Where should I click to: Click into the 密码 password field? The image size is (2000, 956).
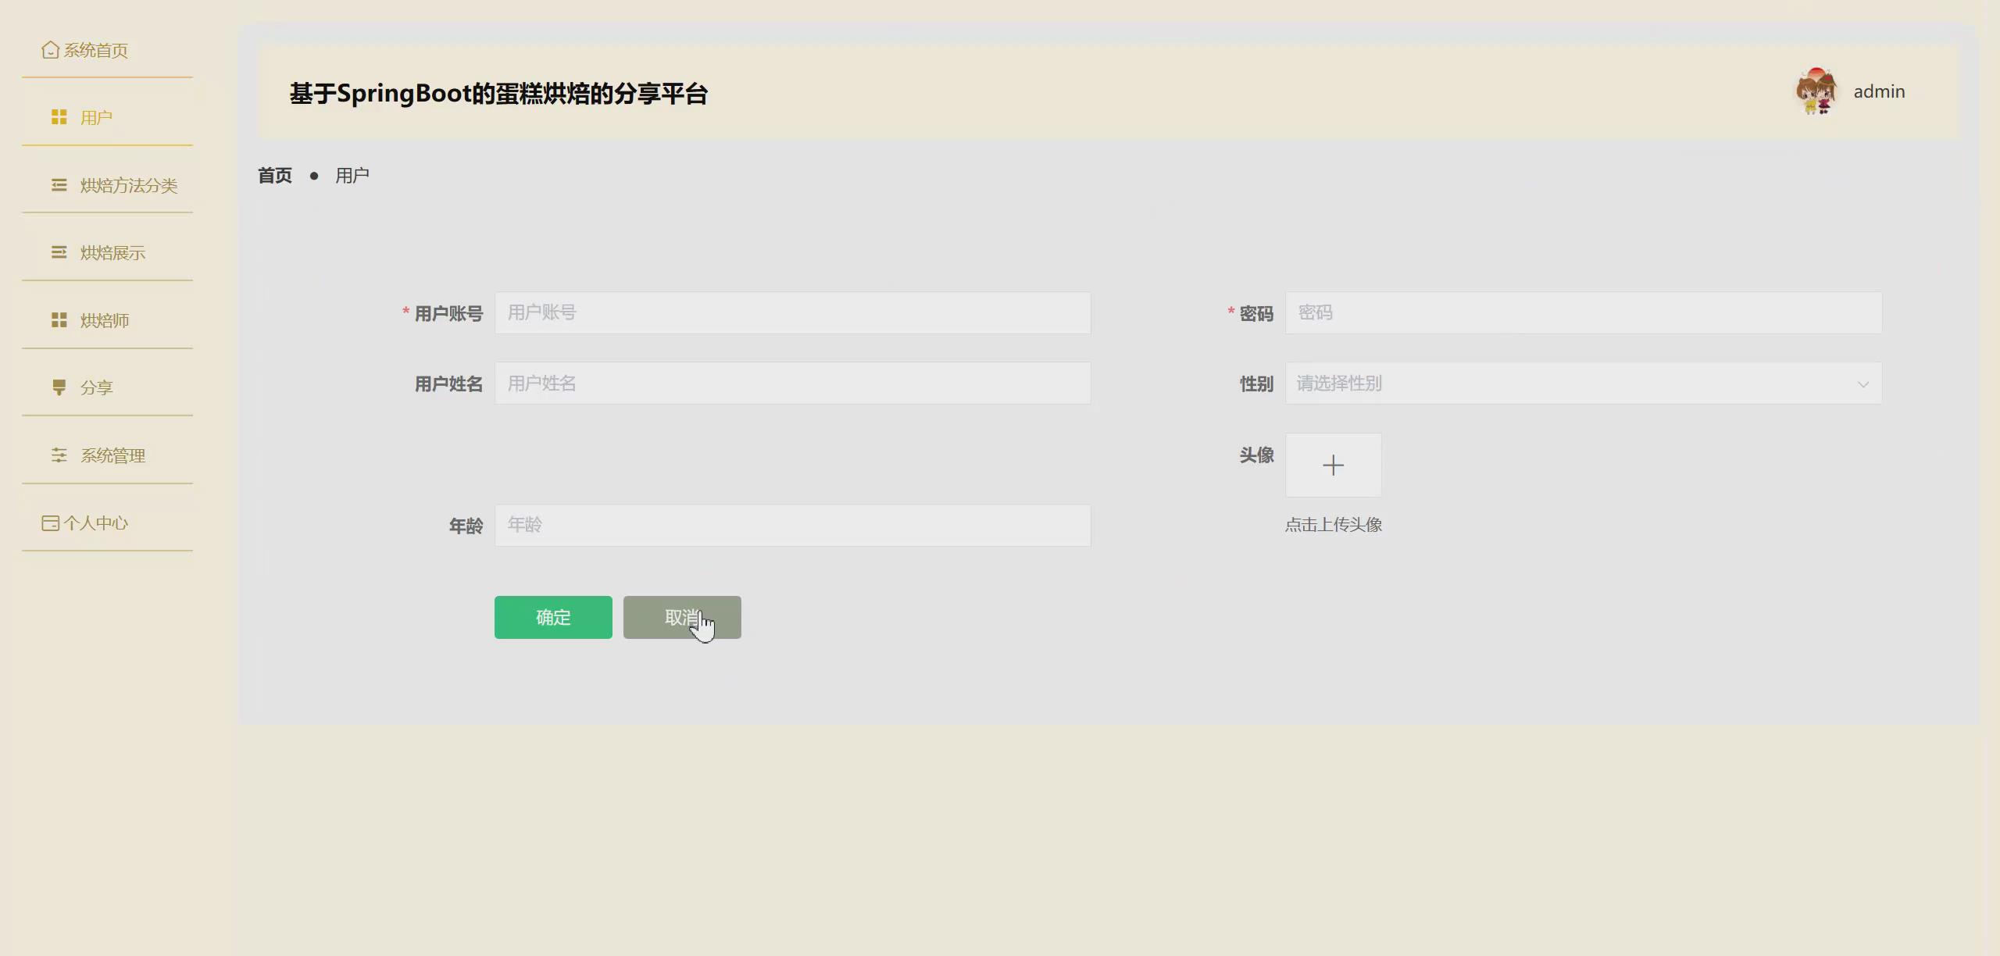click(x=1583, y=313)
